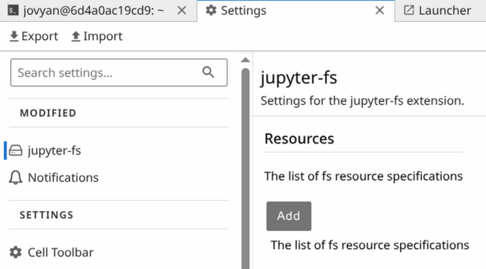Click the Notifications bell icon

[15, 177]
